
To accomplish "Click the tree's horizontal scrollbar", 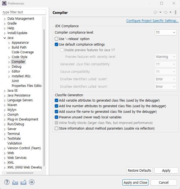I will 20,173.
